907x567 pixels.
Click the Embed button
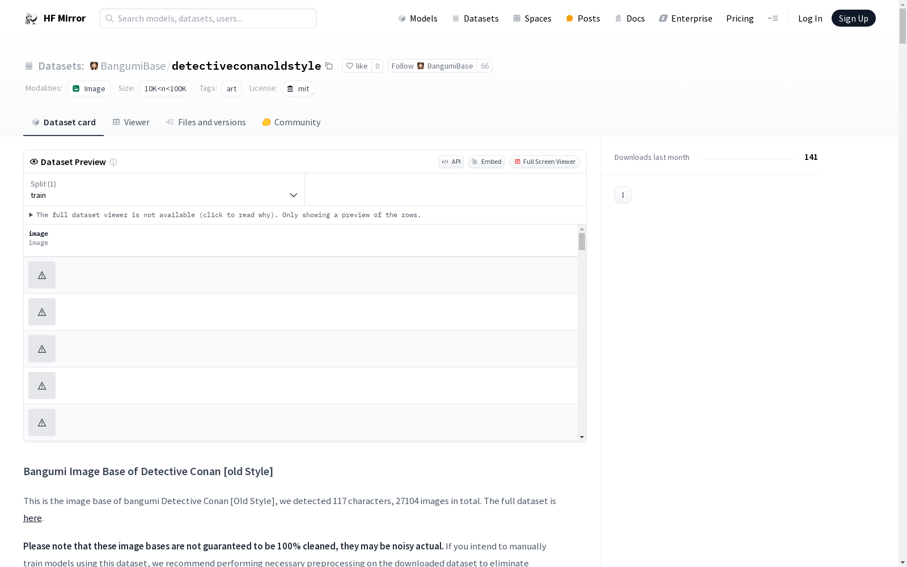[x=486, y=162]
